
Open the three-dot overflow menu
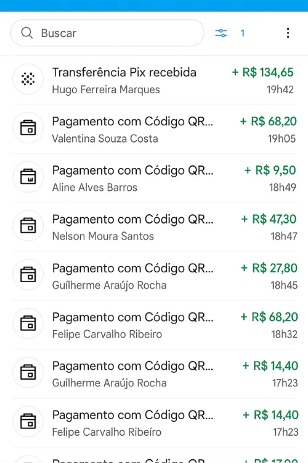pos(288,33)
